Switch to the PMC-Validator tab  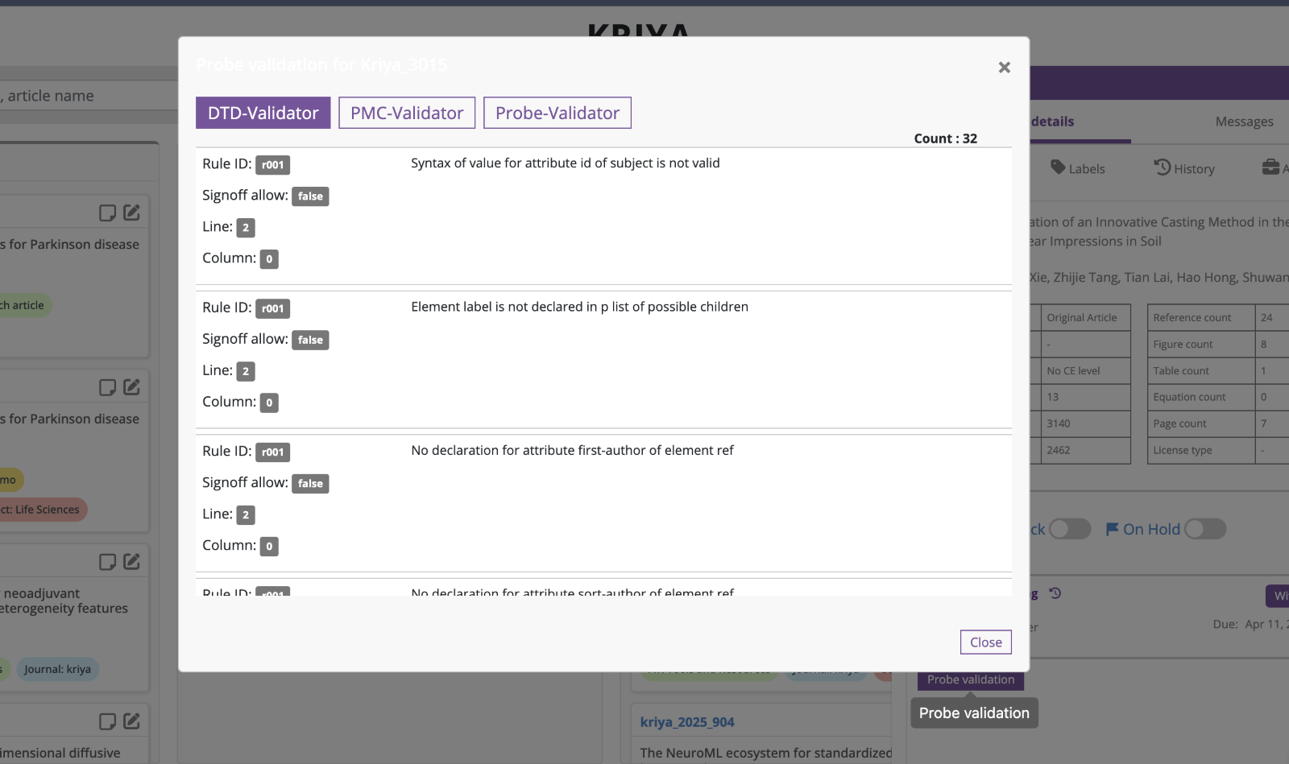pos(407,114)
